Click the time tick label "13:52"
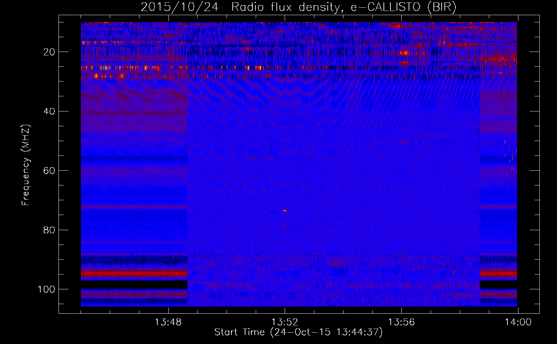 coord(285,322)
